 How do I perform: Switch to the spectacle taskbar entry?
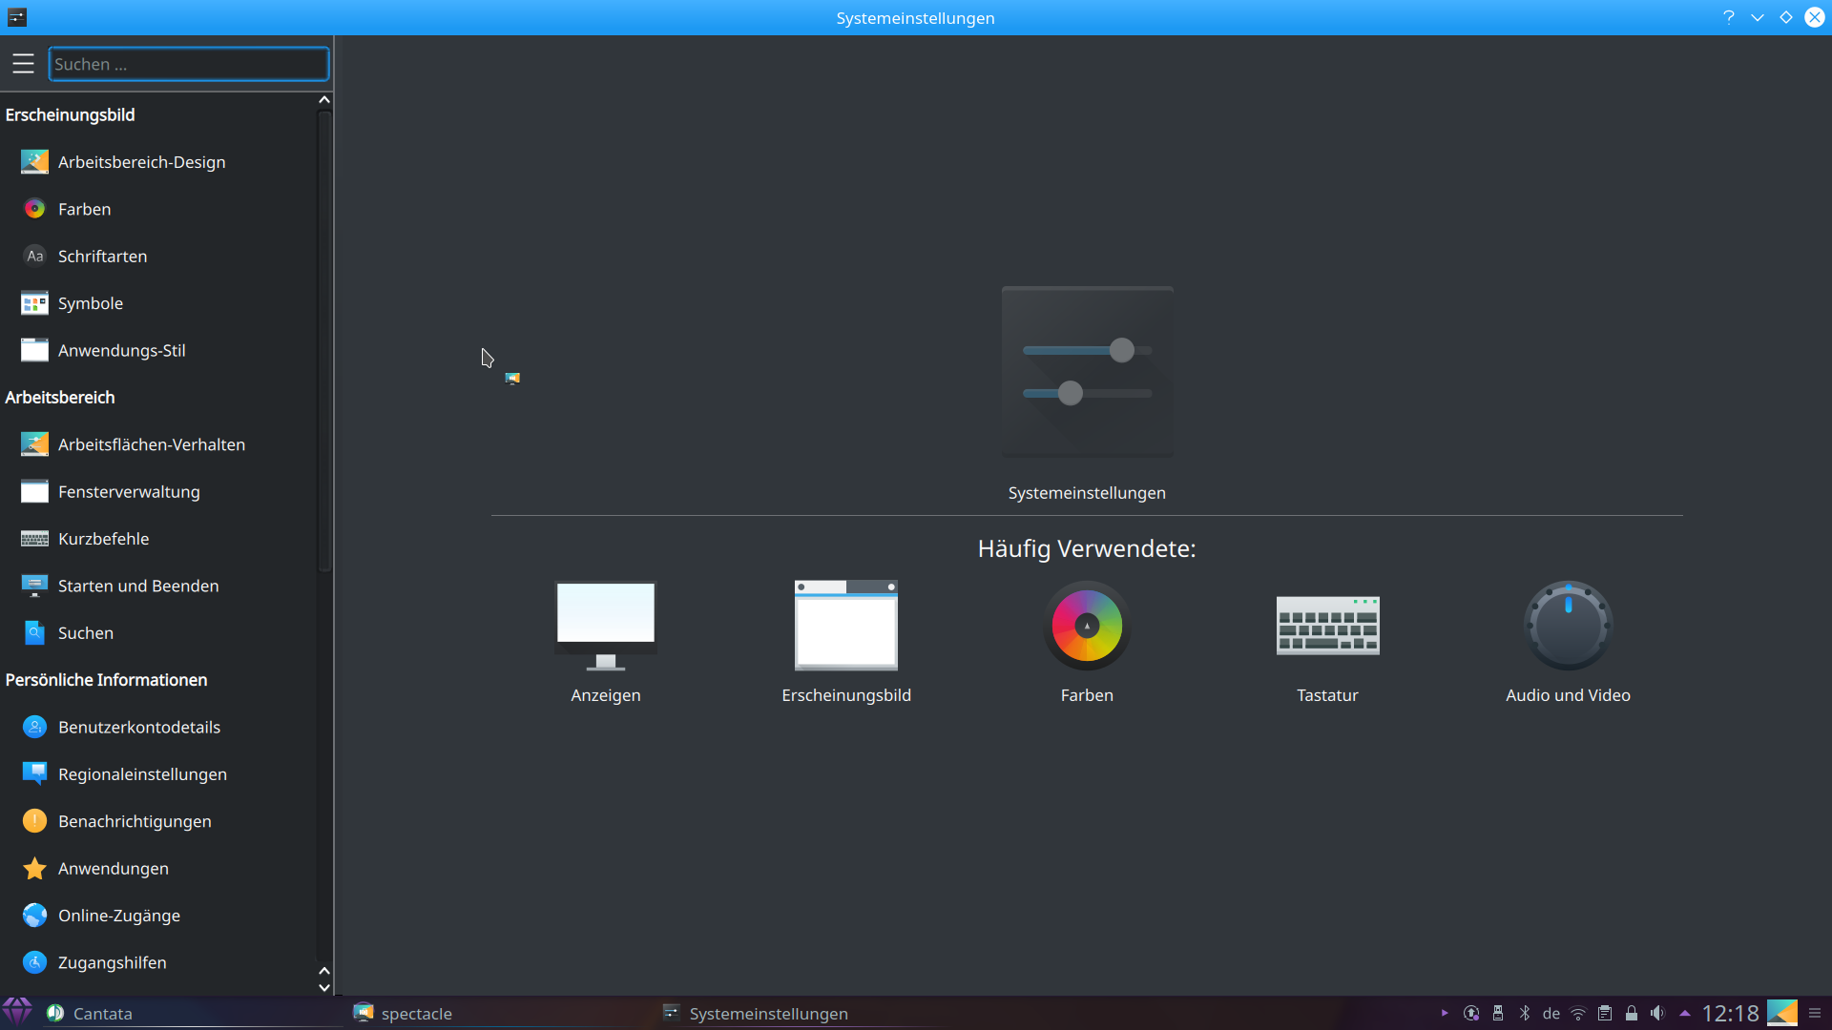click(x=415, y=1013)
